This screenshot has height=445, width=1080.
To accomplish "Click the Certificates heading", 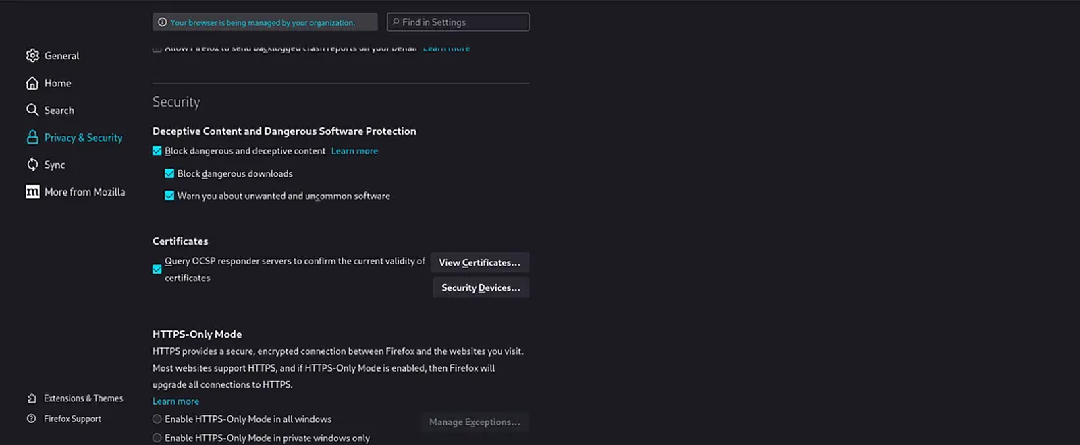I will click(x=180, y=241).
